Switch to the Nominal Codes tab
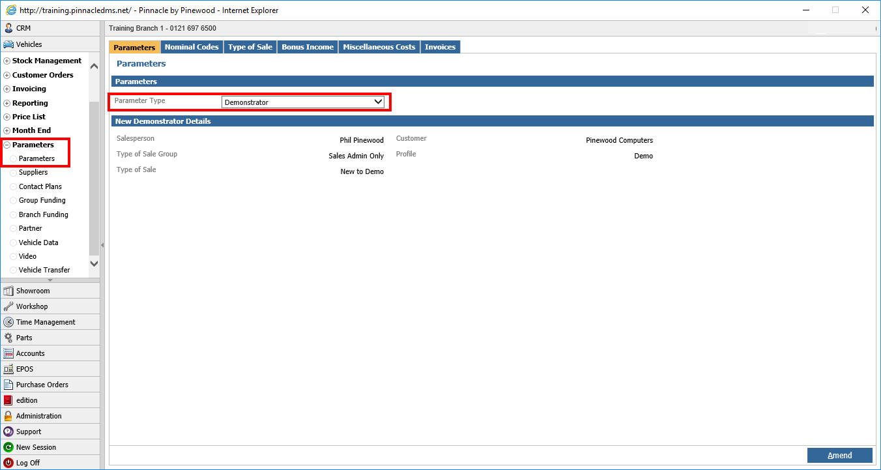This screenshot has height=470, width=881. point(192,46)
